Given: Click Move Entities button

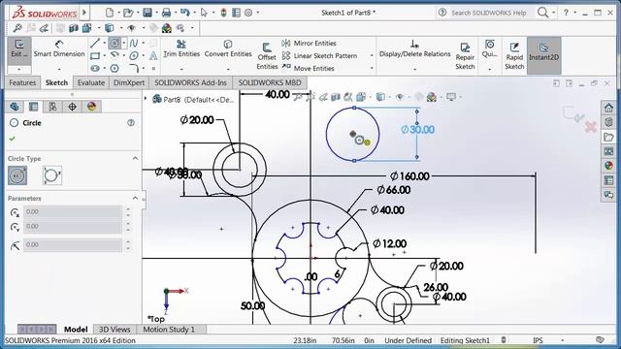Looking at the screenshot, I should [x=309, y=69].
